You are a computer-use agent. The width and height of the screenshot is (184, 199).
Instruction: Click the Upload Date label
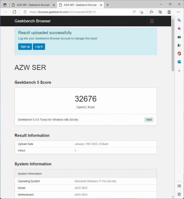click(x=25, y=144)
